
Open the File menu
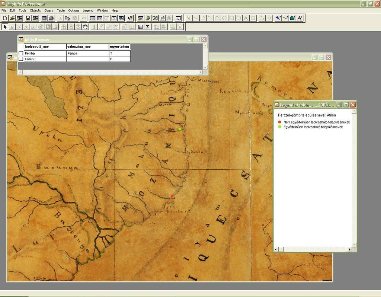[4, 10]
